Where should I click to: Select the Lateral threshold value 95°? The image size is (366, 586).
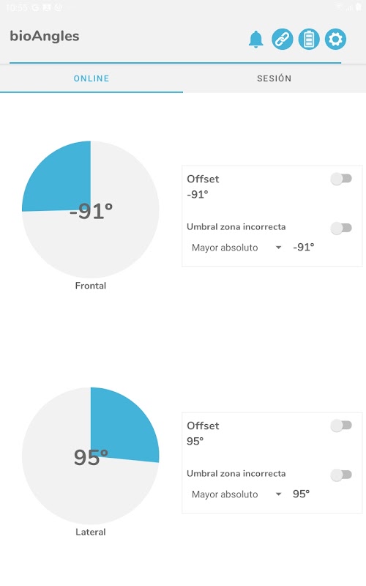[x=301, y=494]
